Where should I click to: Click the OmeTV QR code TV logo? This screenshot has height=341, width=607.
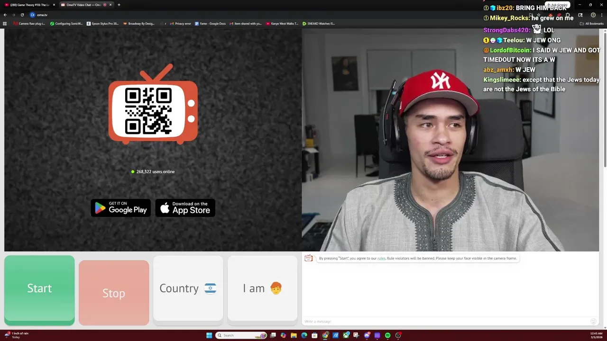click(153, 105)
